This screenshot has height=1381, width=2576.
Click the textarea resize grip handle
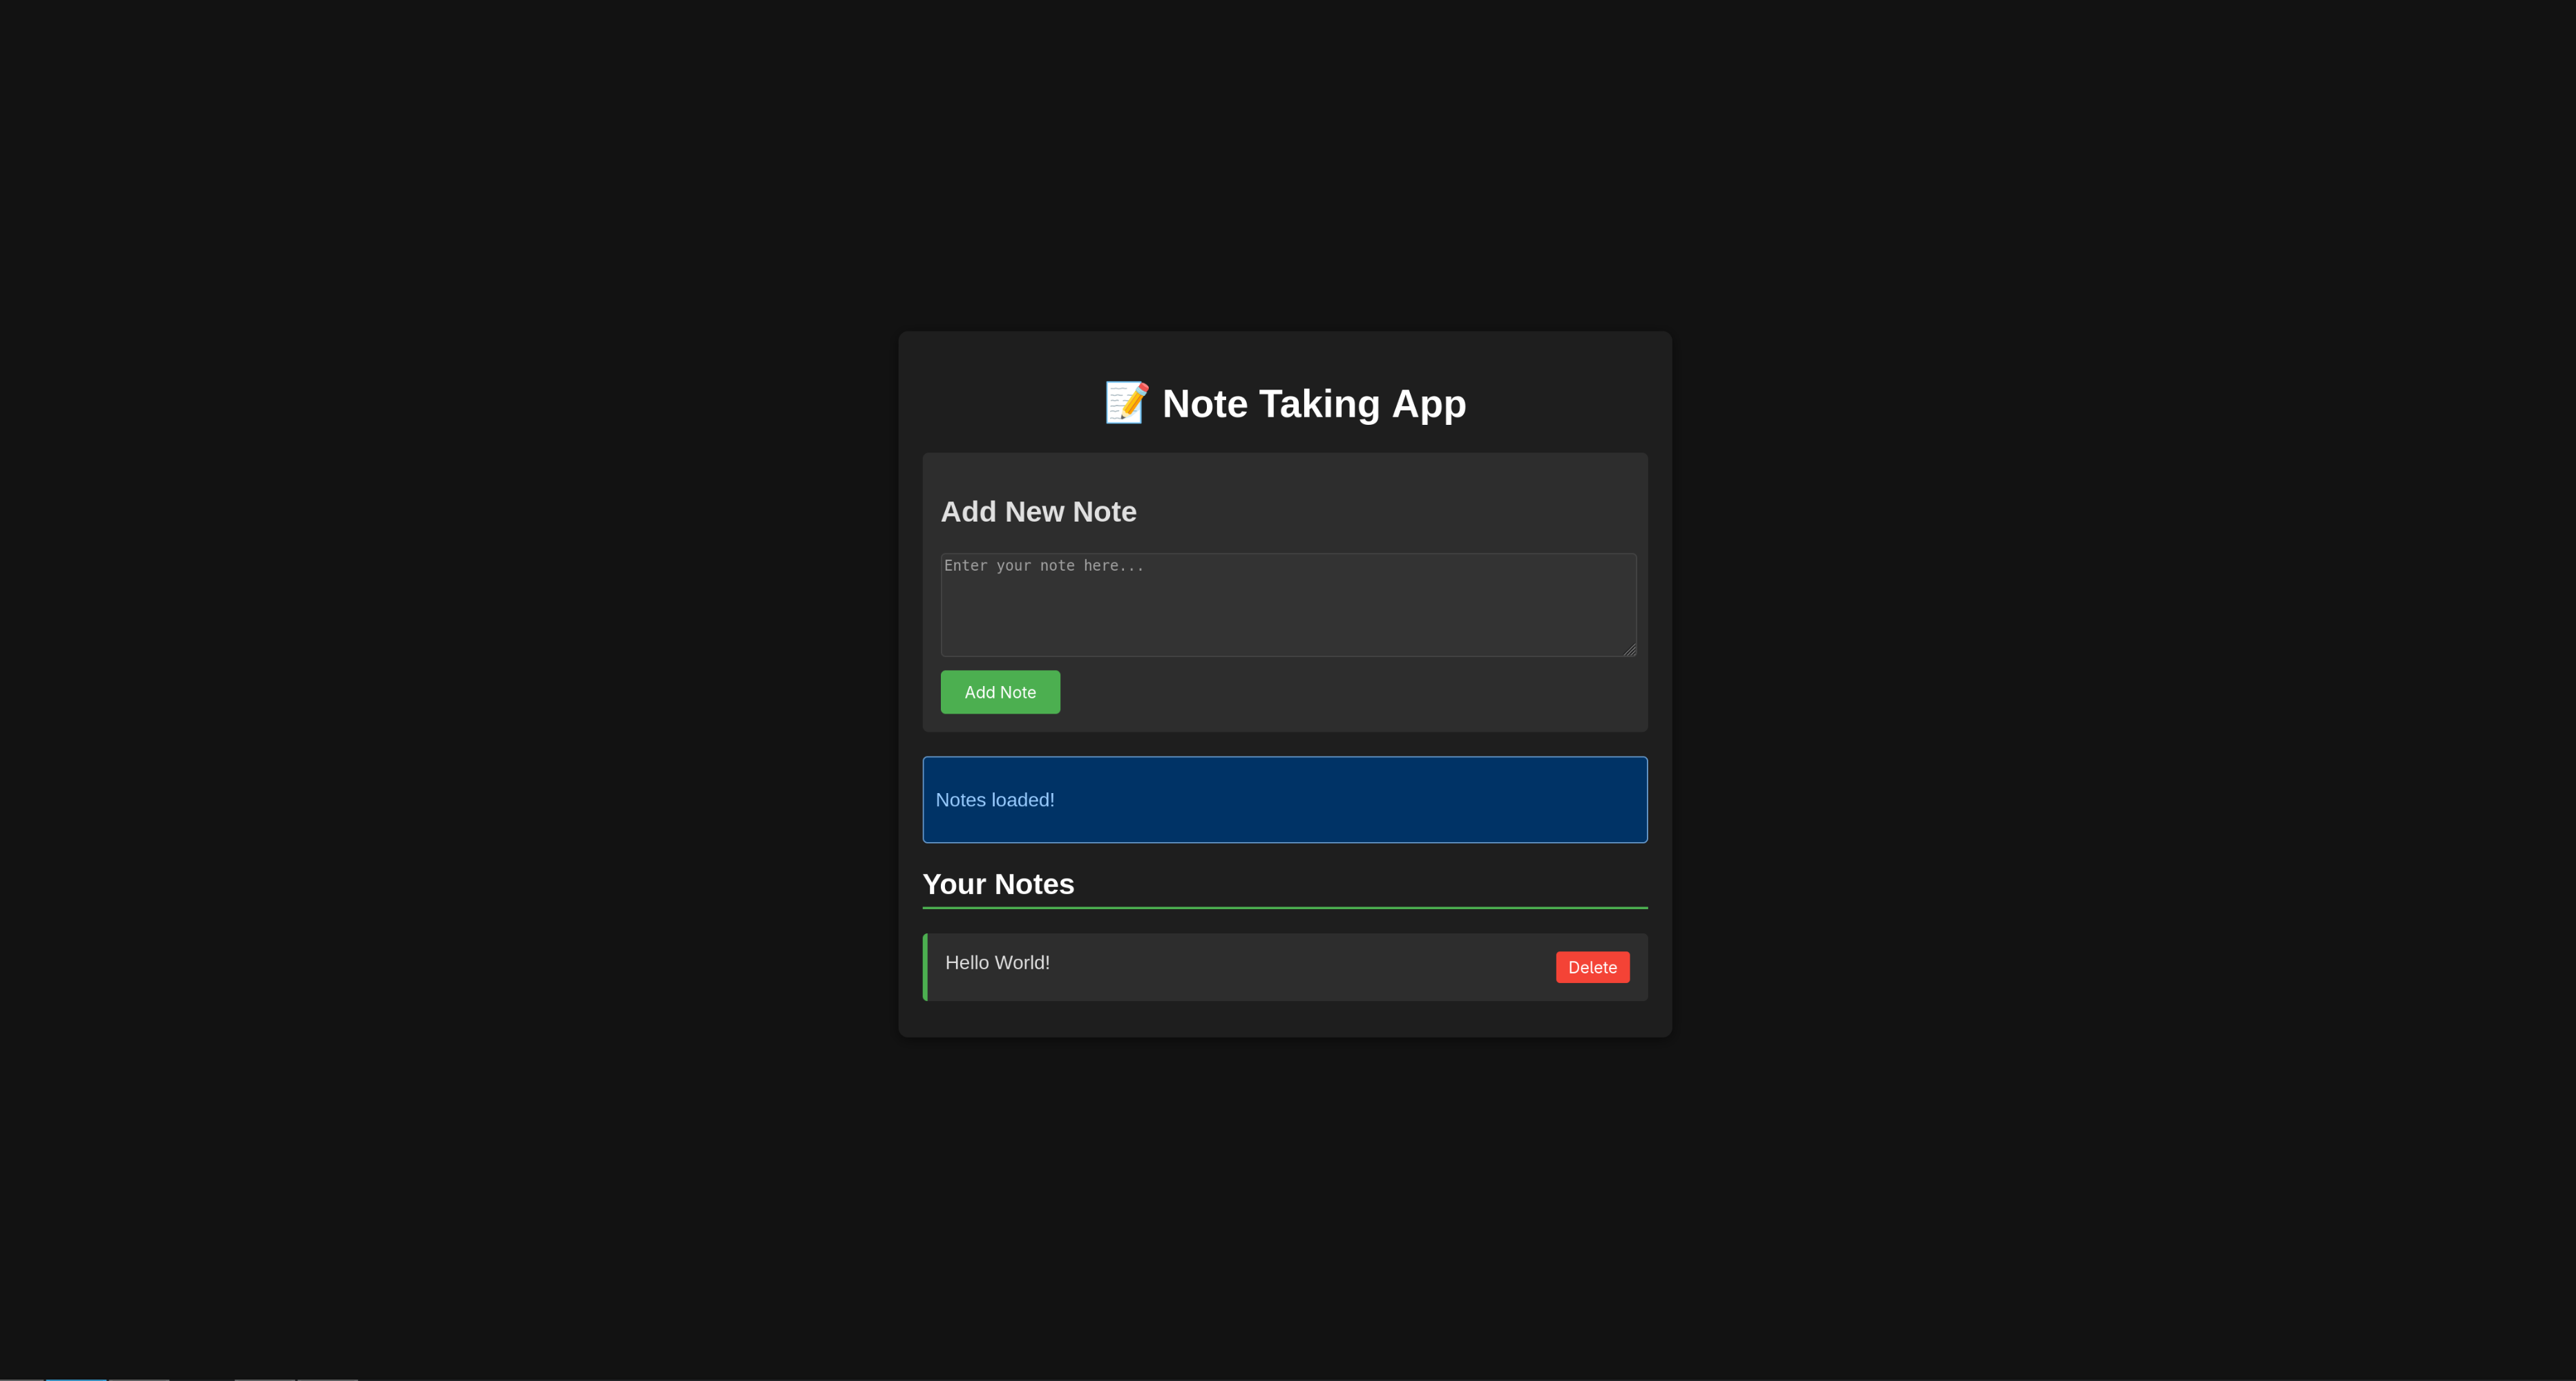[1630, 650]
